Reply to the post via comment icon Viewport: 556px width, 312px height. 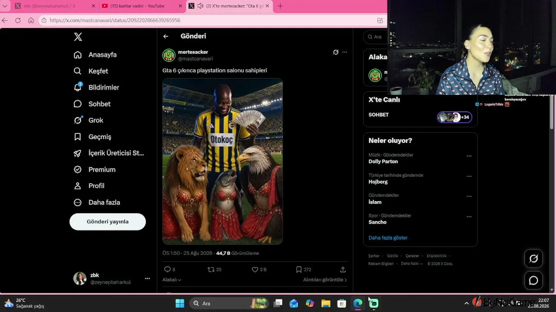tap(167, 270)
